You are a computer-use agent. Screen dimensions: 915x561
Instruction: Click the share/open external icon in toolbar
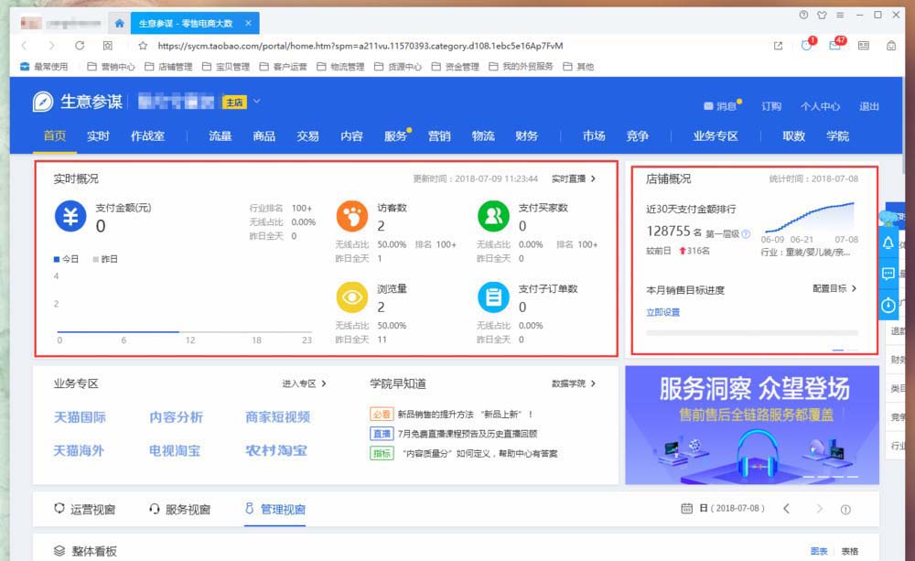point(778,46)
